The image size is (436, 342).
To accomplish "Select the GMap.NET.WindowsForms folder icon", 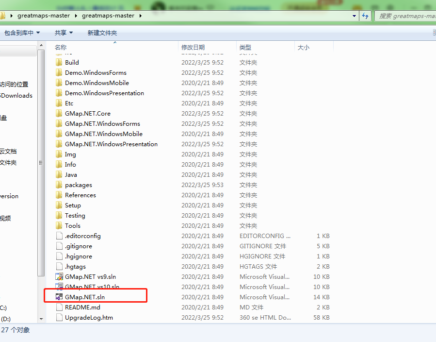I will pos(59,124).
